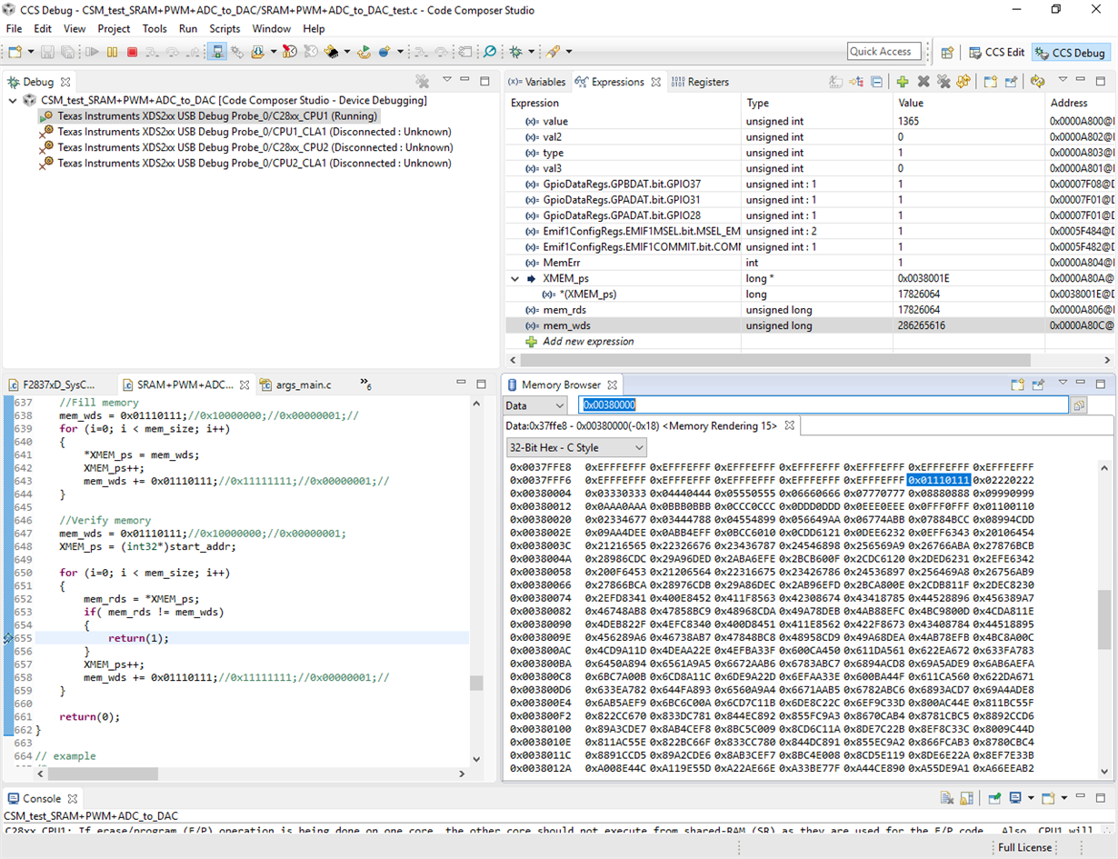Click Remove selected expression X icon
Screen dimensions: 1118x859
923,82
